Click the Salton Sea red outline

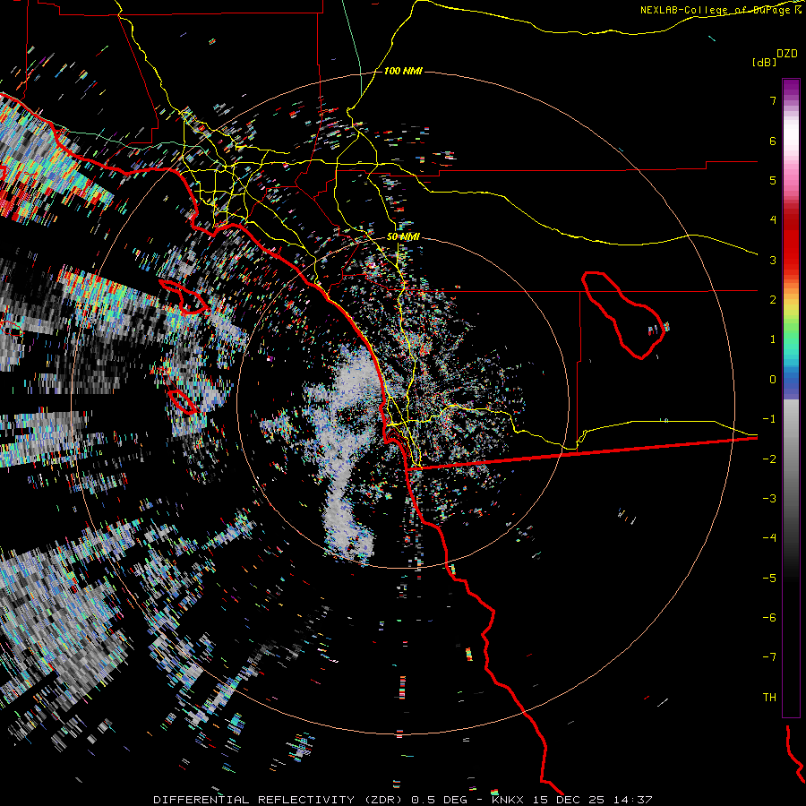[623, 314]
